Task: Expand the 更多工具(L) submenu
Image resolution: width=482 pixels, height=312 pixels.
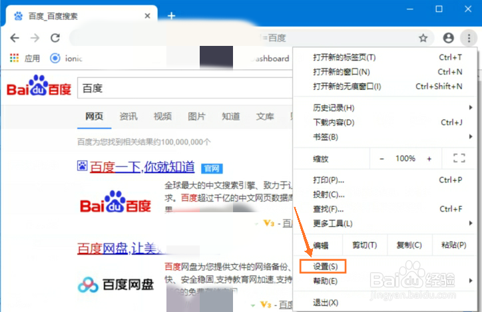Action: [x=385, y=224]
